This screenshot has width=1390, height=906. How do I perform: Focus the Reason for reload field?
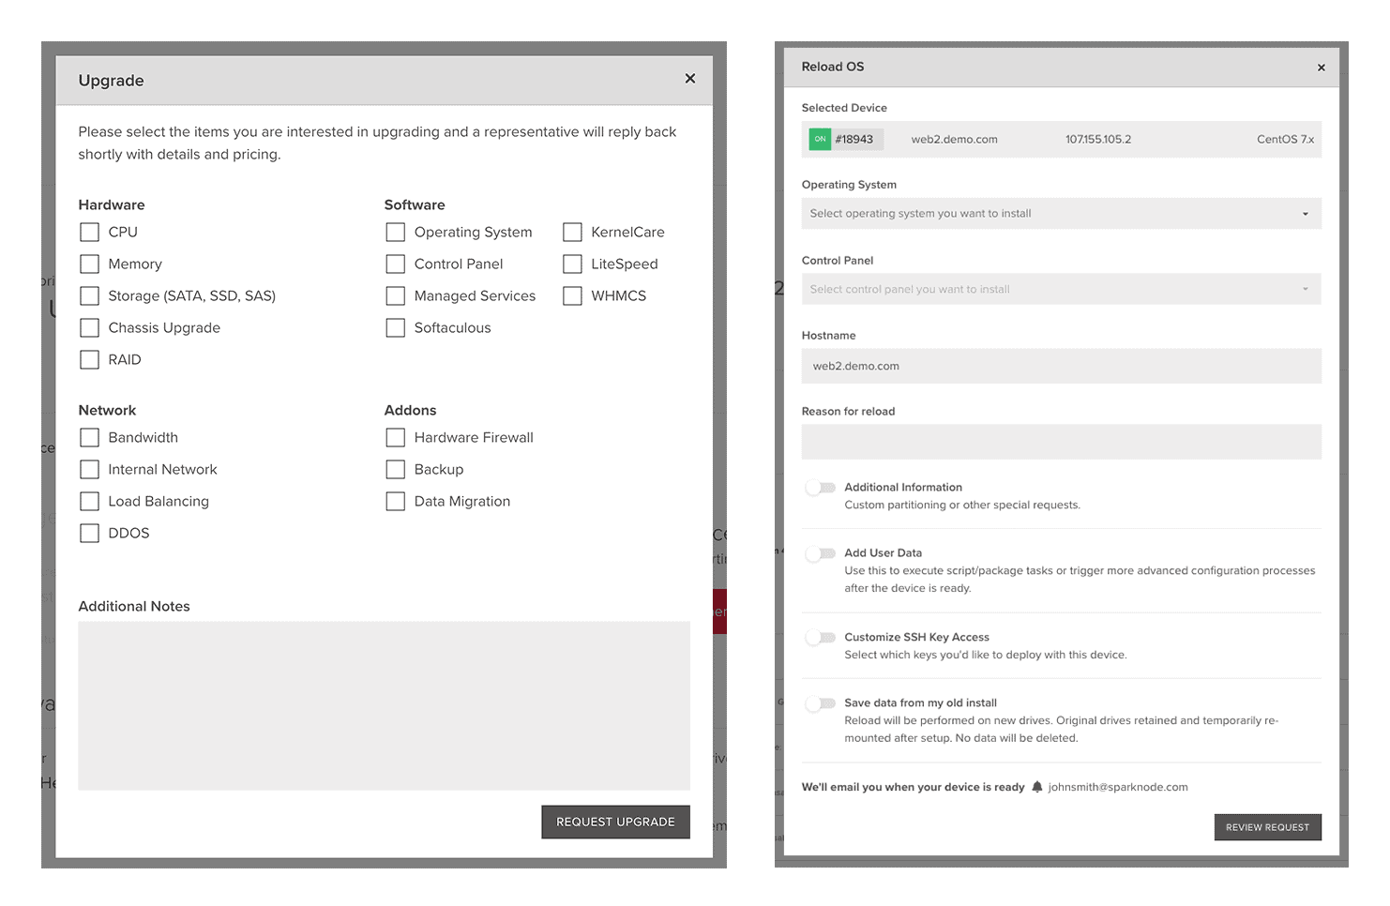tap(1061, 442)
